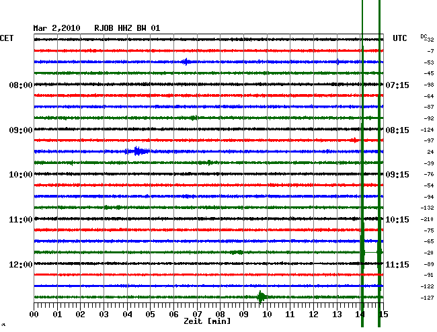Select DC offset value '-94'

pos(429,197)
